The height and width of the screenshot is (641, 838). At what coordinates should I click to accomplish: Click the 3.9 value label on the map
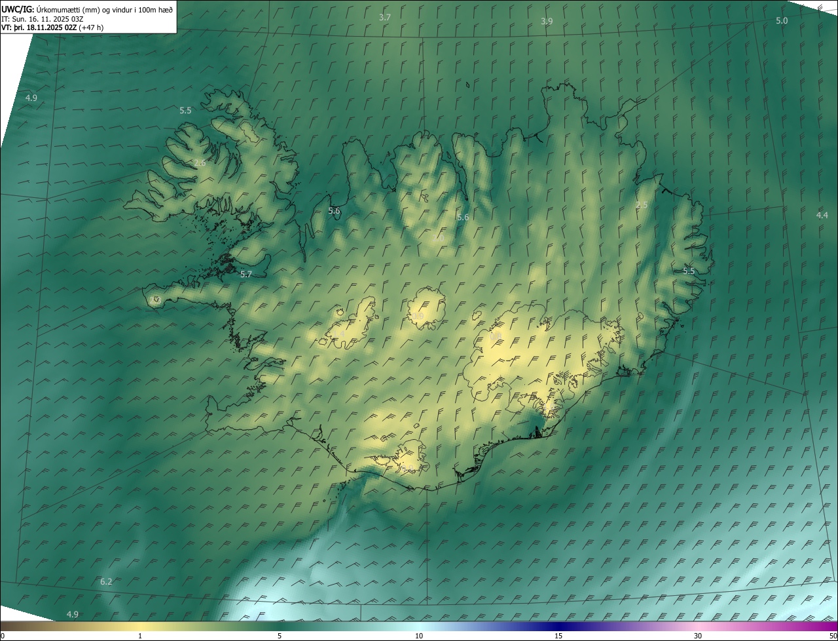(547, 21)
